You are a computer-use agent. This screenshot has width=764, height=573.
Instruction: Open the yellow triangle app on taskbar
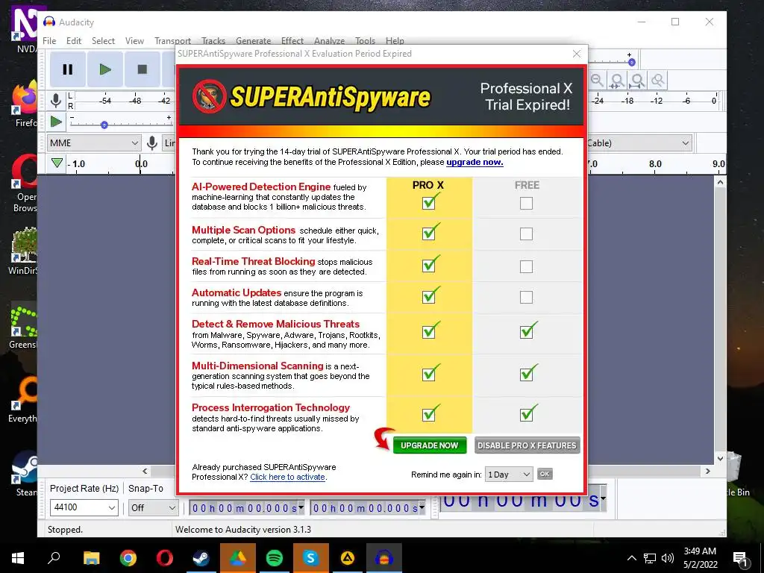pyautogui.click(x=348, y=558)
